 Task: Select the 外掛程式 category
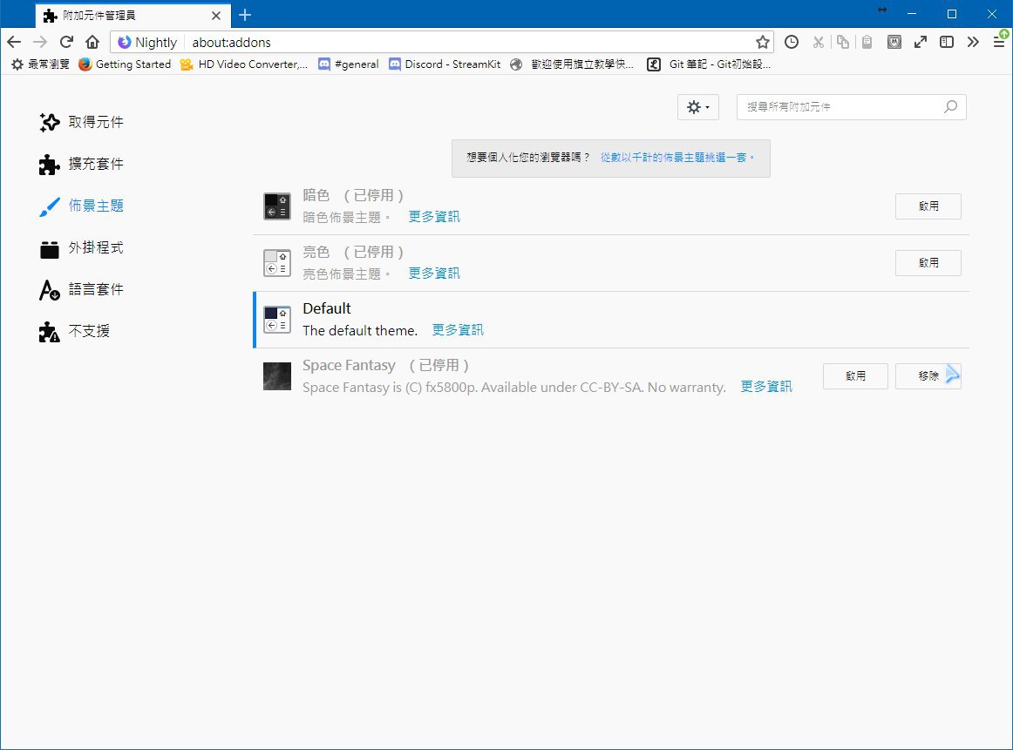82,248
